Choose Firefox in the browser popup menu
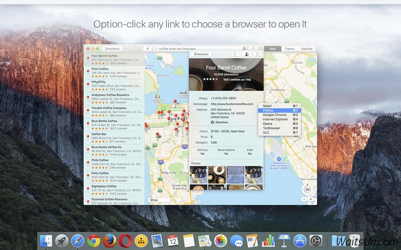 coord(280,110)
